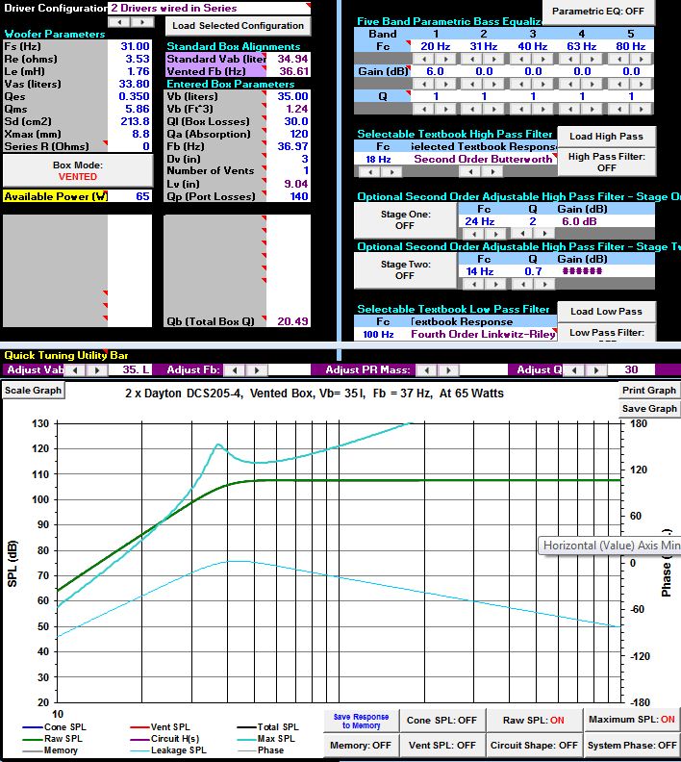Decrease Adjust Q with left arrow

pyautogui.click(x=573, y=369)
